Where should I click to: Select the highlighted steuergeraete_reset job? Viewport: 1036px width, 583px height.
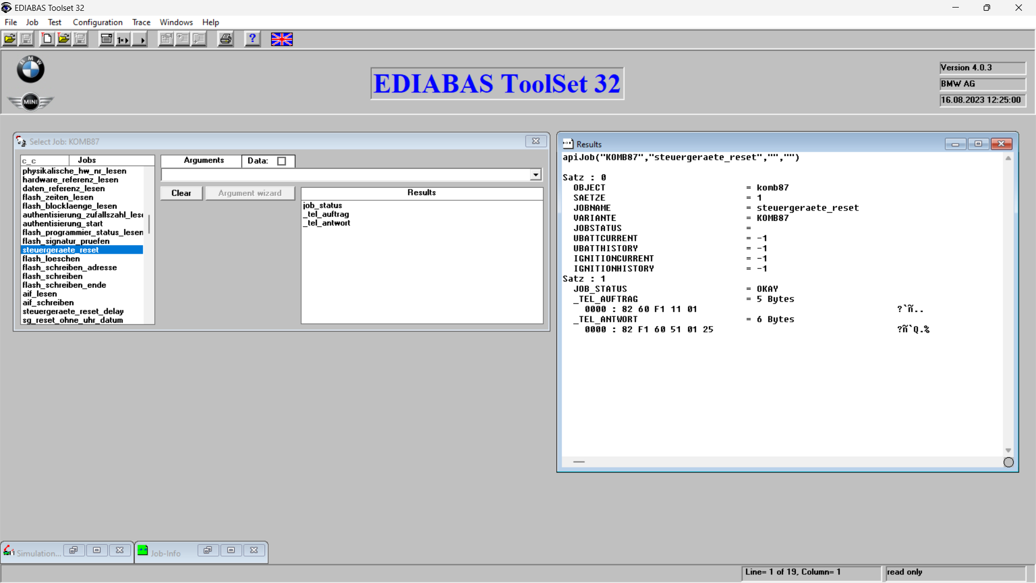tap(82, 250)
